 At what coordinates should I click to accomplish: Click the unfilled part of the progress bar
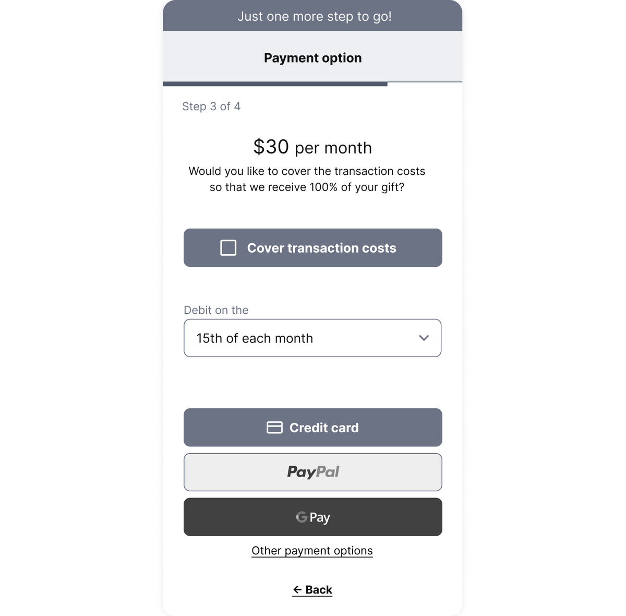[x=425, y=82]
